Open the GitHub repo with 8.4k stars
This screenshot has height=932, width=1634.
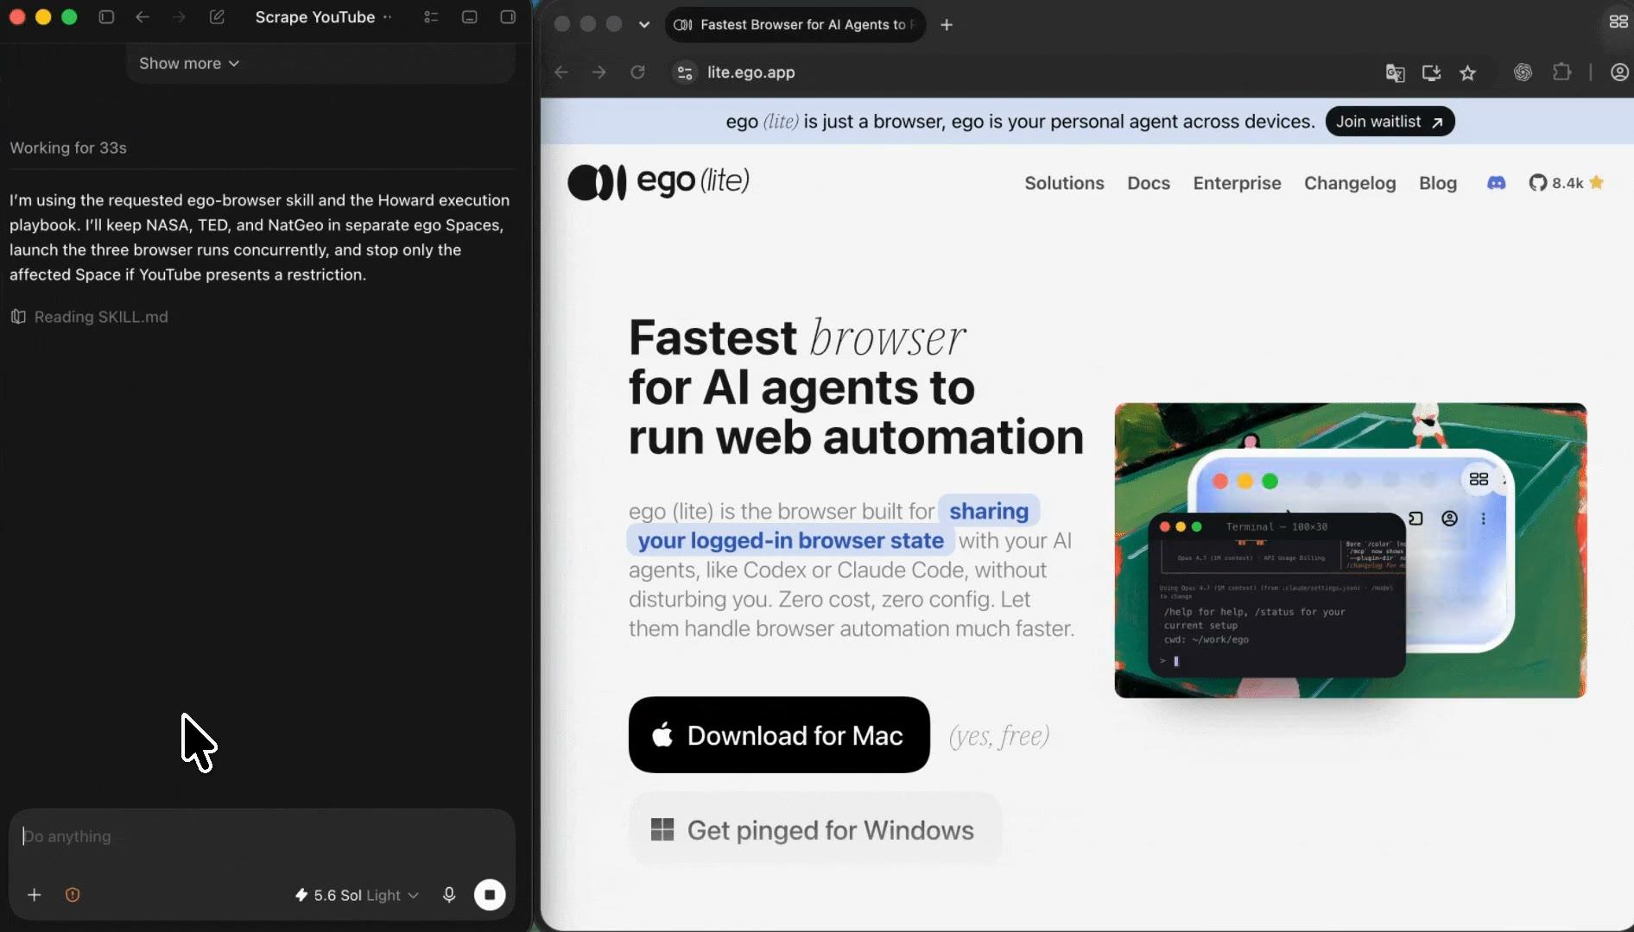[1566, 183]
